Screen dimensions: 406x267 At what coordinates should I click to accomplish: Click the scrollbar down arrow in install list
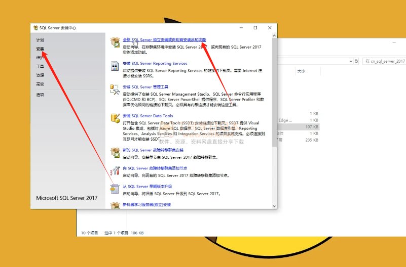pyautogui.click(x=275, y=205)
